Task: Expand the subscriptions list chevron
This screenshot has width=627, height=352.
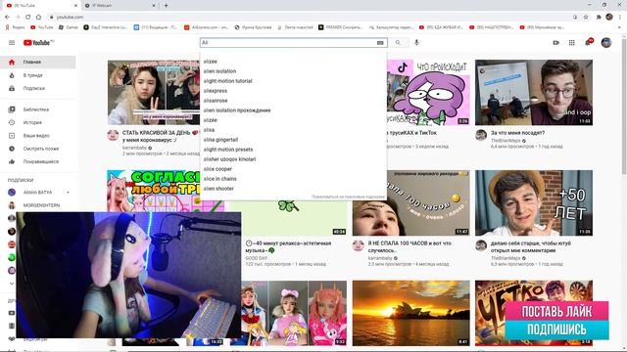Action: (12, 284)
